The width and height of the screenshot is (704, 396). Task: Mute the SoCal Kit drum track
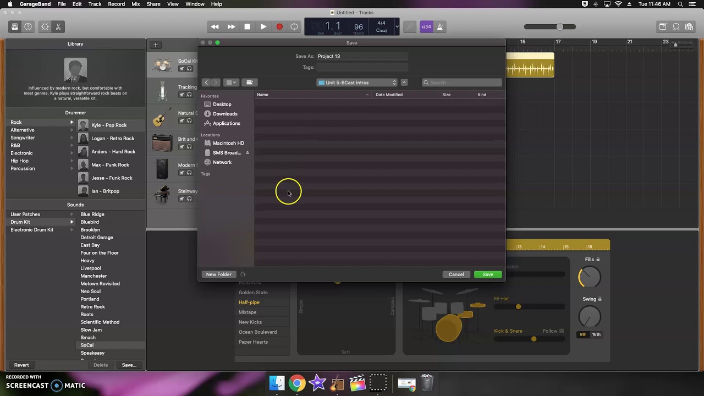(182, 69)
